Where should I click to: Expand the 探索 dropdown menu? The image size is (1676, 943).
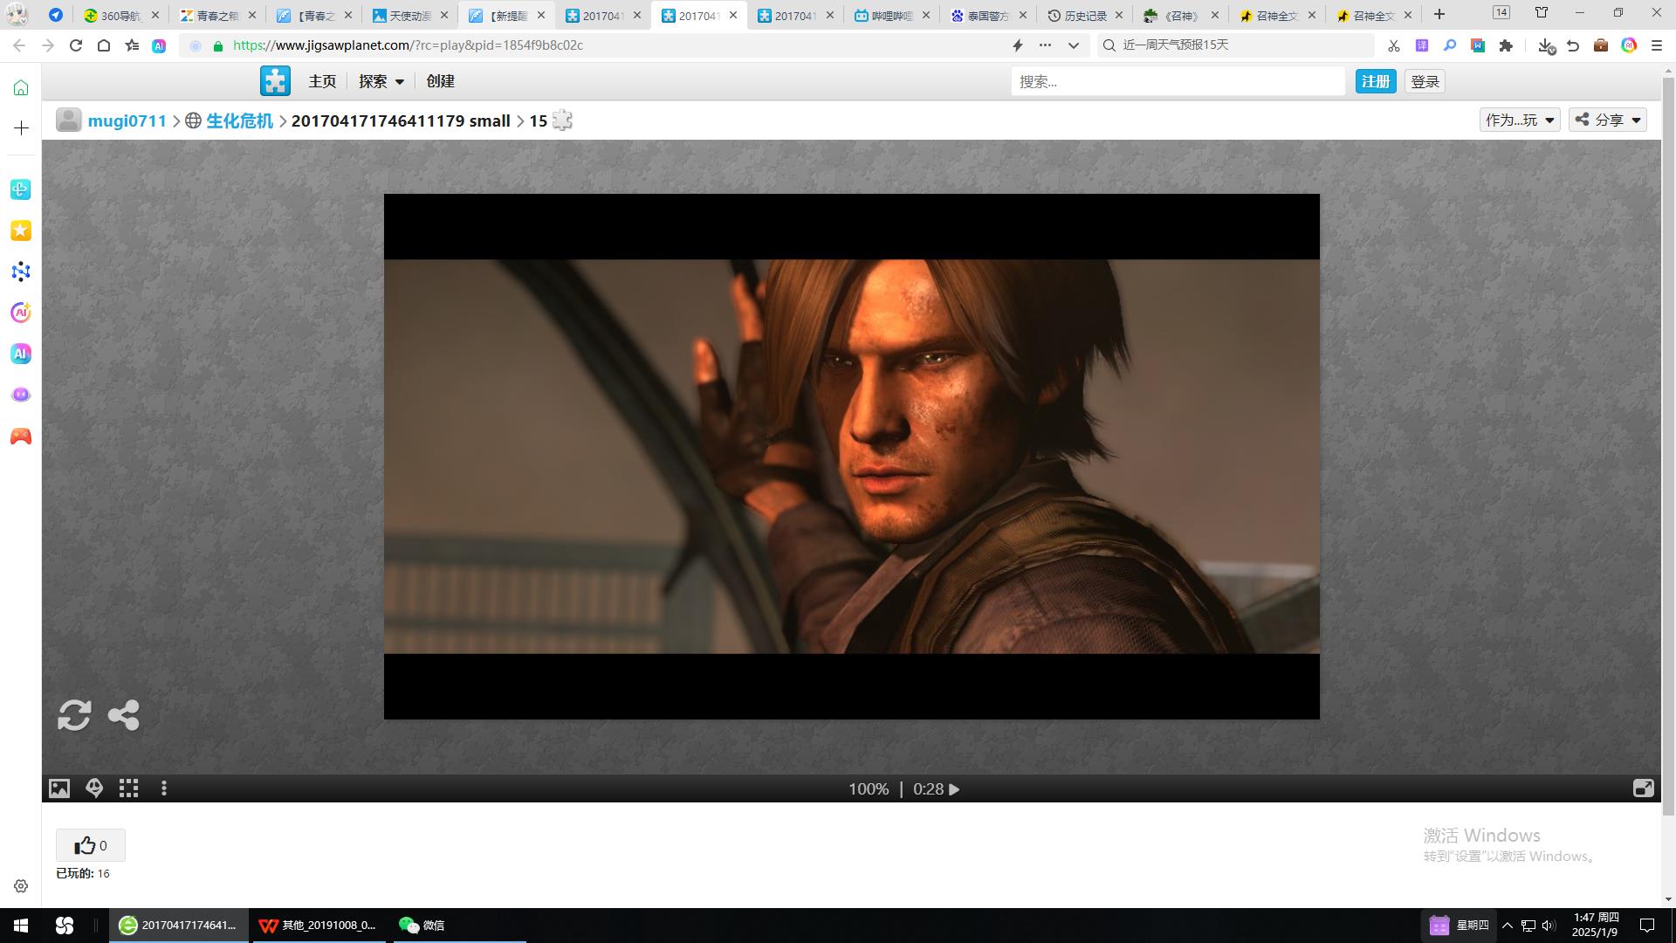click(x=381, y=81)
